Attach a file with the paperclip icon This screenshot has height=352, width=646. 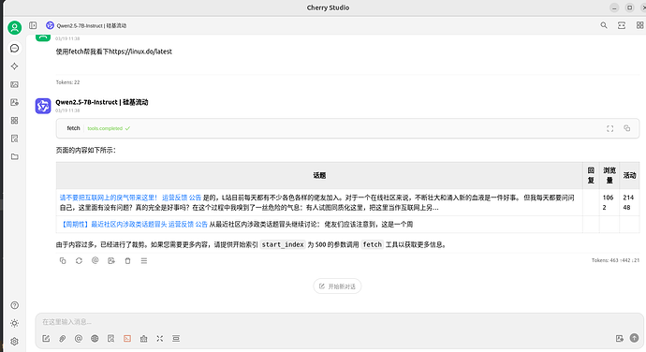tap(62, 338)
